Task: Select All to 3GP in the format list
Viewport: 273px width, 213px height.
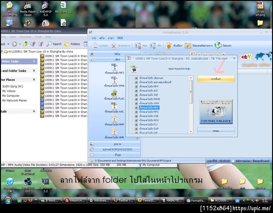Action: 148,95
